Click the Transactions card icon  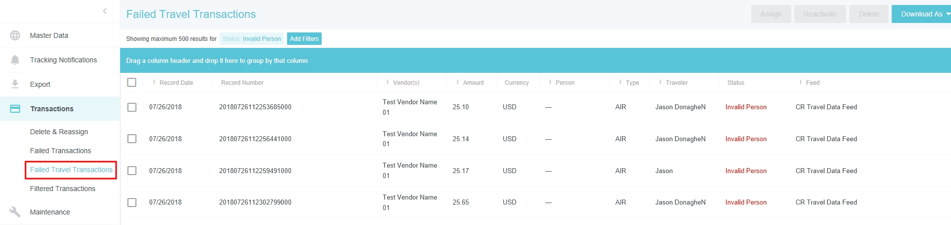coord(15,109)
